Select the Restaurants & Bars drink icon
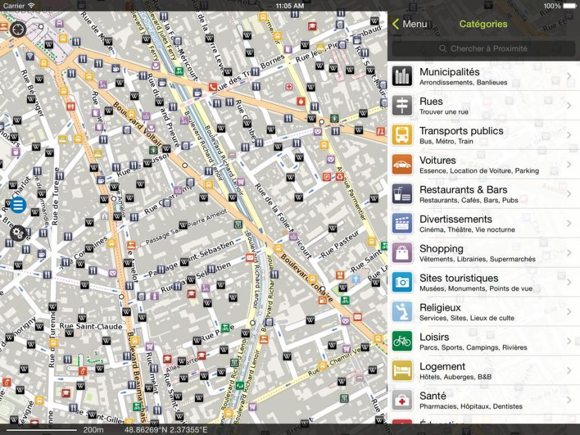Image resolution: width=580 pixels, height=435 pixels. [x=403, y=194]
